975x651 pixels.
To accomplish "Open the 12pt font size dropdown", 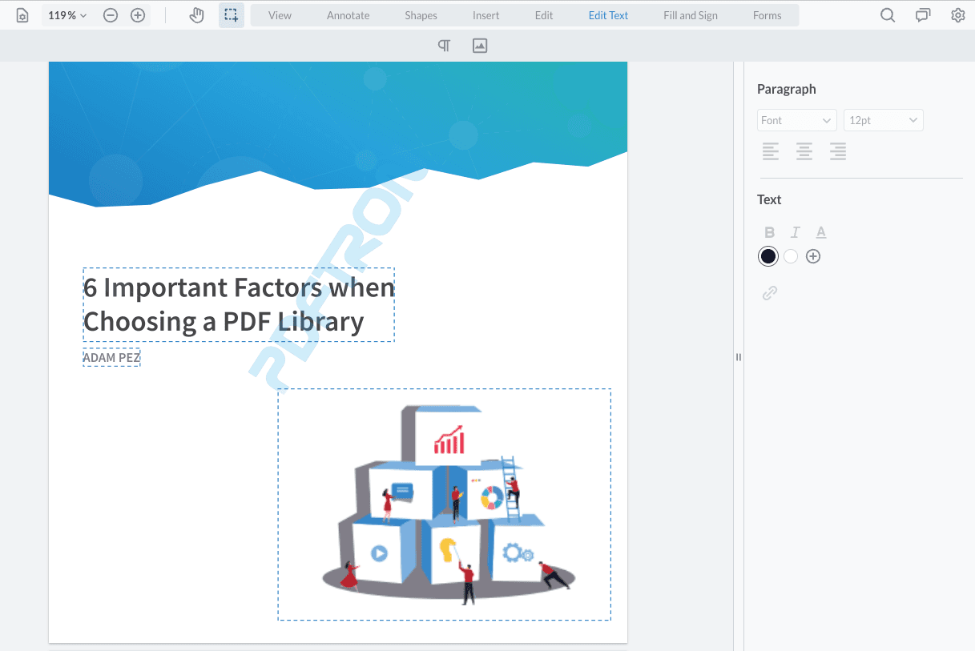I will coord(883,120).
